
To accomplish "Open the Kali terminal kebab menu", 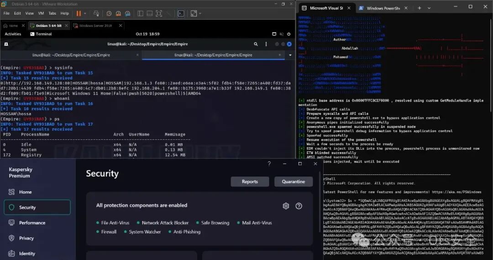I will [x=266, y=44].
